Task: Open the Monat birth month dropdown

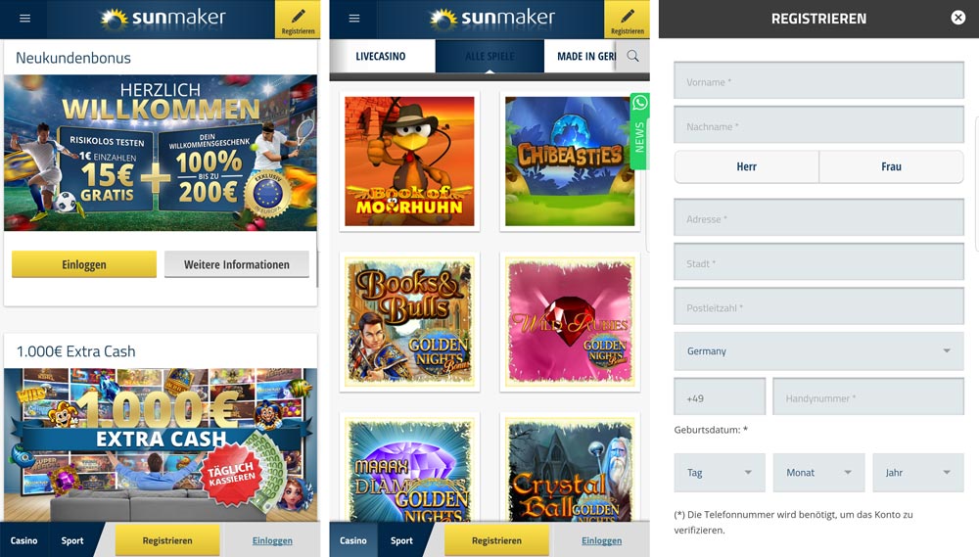Action: point(818,473)
